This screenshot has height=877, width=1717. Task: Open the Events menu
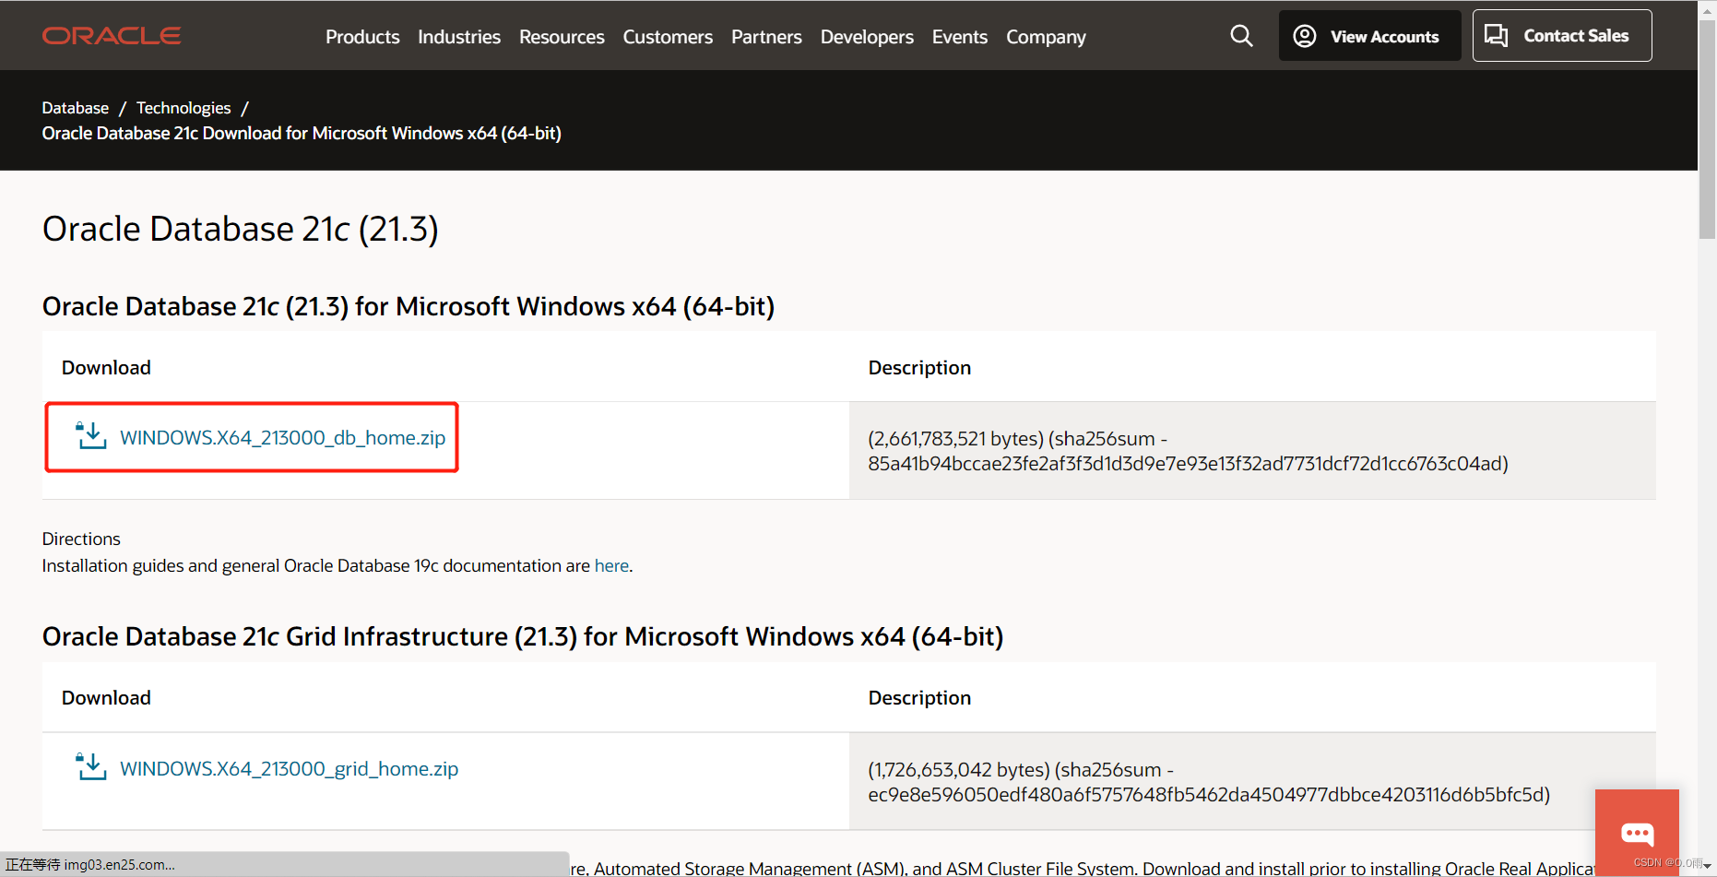(959, 37)
